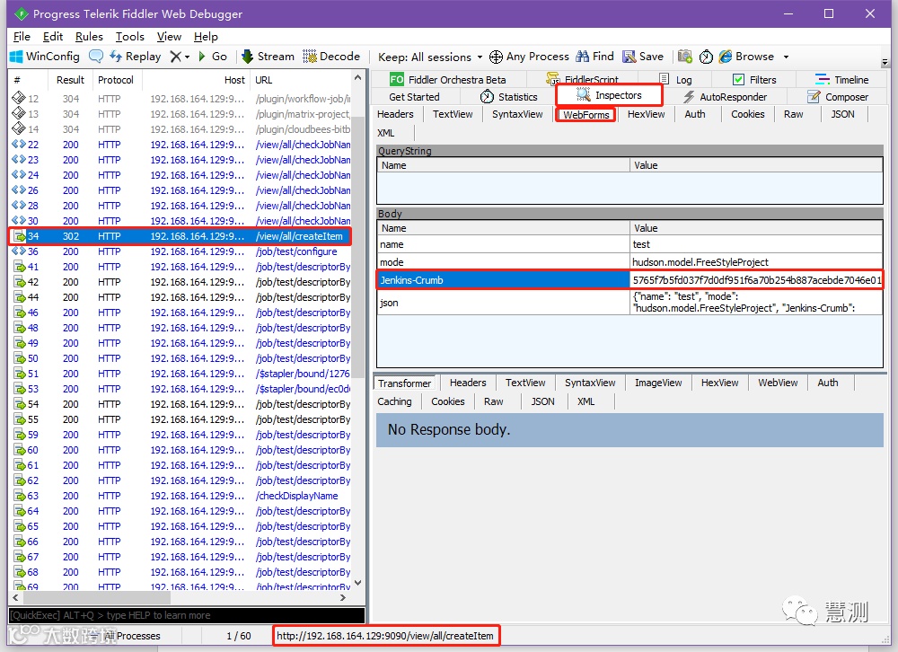
Task: Select session 63 /checkDisplayName row
Action: (180, 496)
